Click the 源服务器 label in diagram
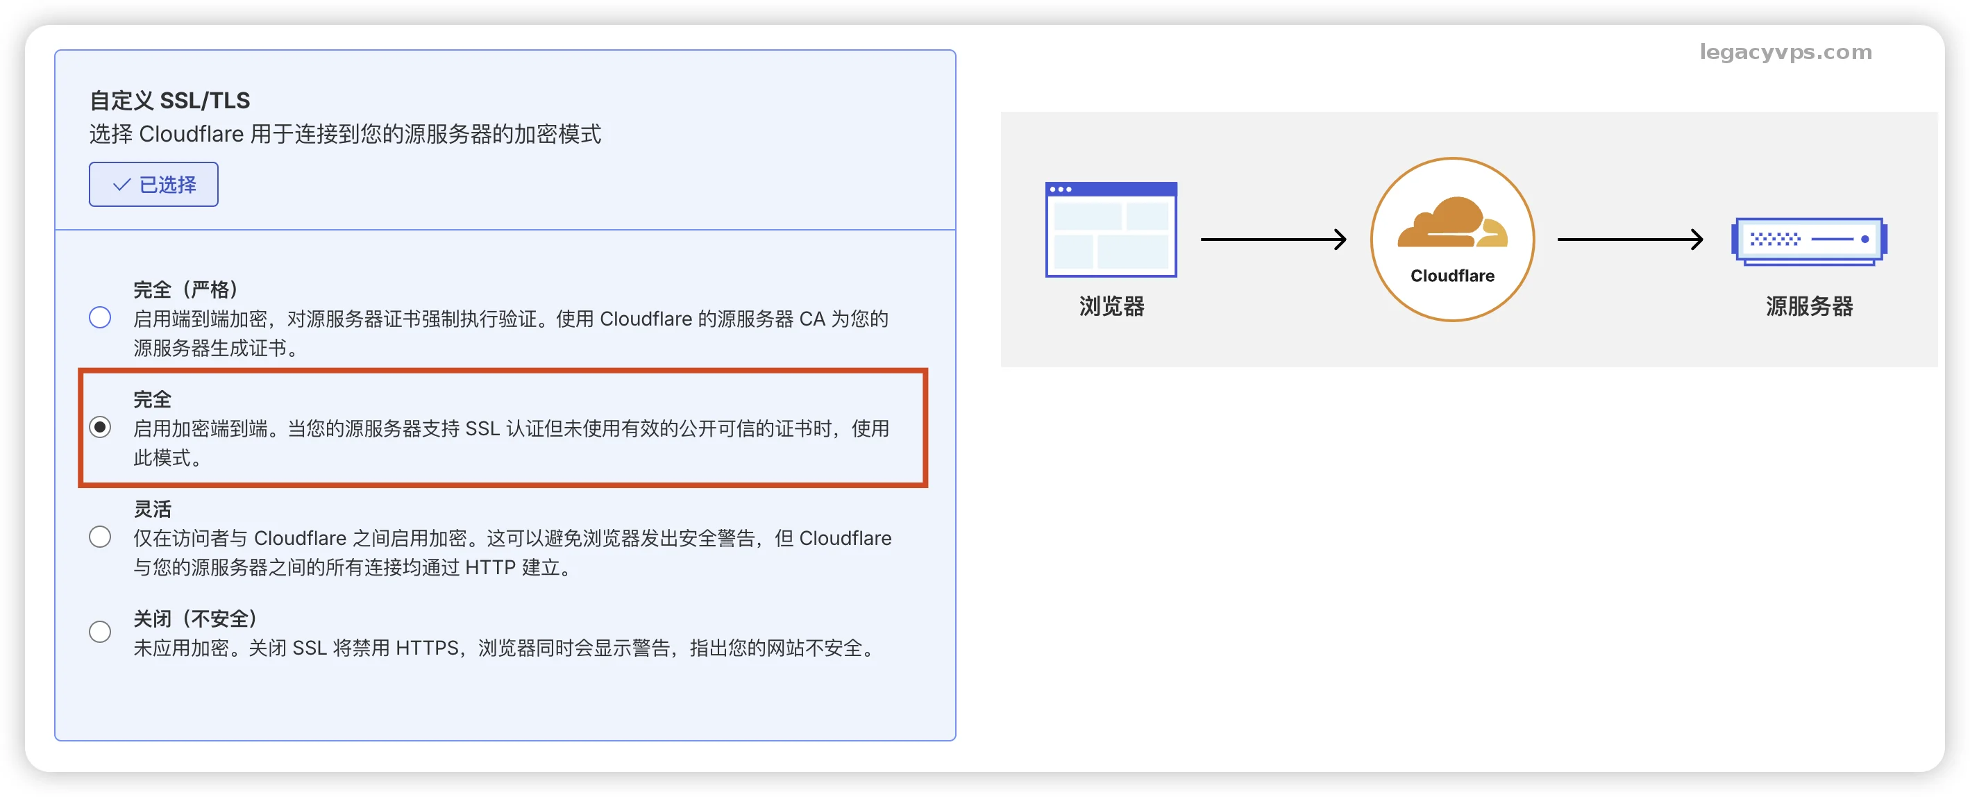This screenshot has height=797, width=1970. 1809,306
